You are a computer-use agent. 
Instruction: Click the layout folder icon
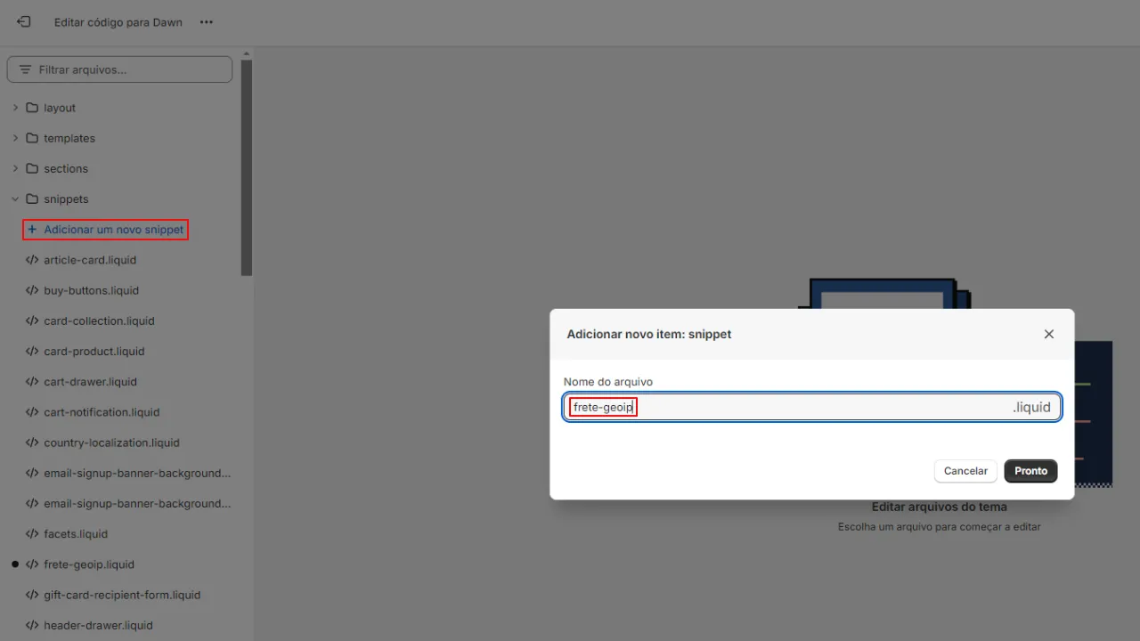point(32,108)
